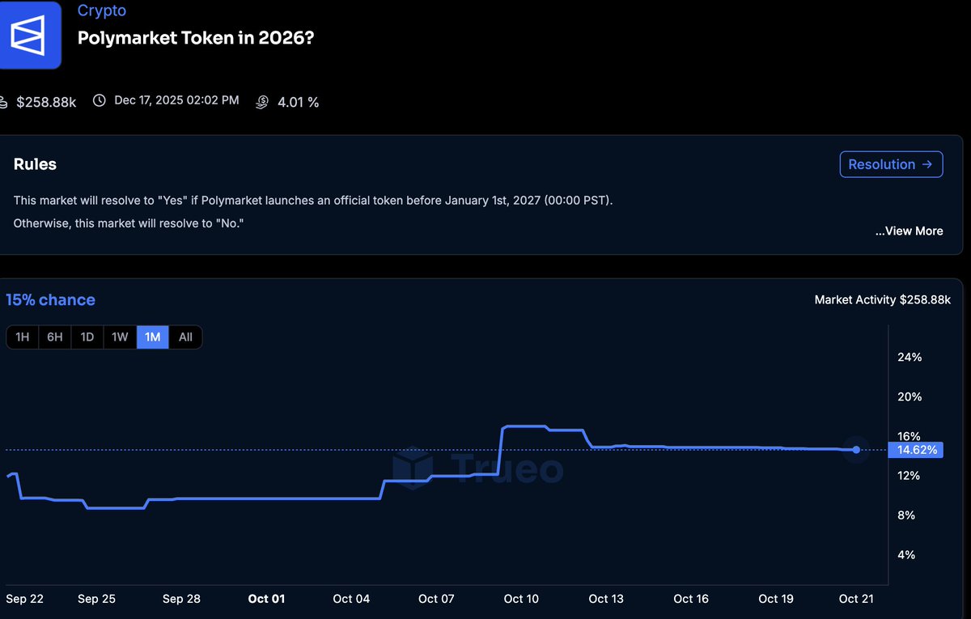This screenshot has height=619, width=971.
Task: Click the "15% chance" text
Action: pyautogui.click(x=50, y=300)
